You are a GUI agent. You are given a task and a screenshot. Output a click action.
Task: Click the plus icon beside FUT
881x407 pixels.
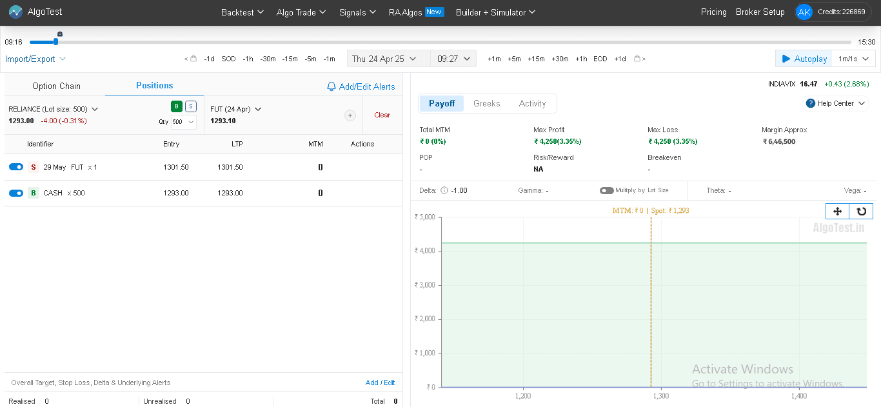coord(350,115)
